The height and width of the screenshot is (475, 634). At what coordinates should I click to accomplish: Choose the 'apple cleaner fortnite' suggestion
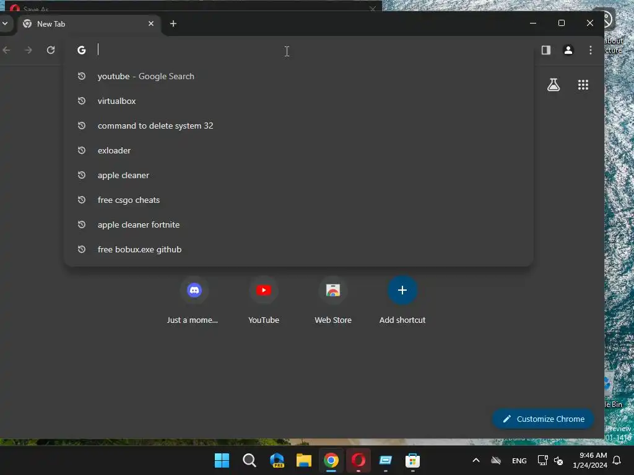(298, 225)
